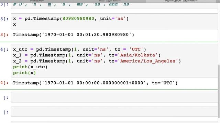The height and width of the screenshot is (123, 220).
Task: Click the code cell with pd.Timestamp(80980980980, unit='ns')
Action: pyautogui.click(x=114, y=21)
